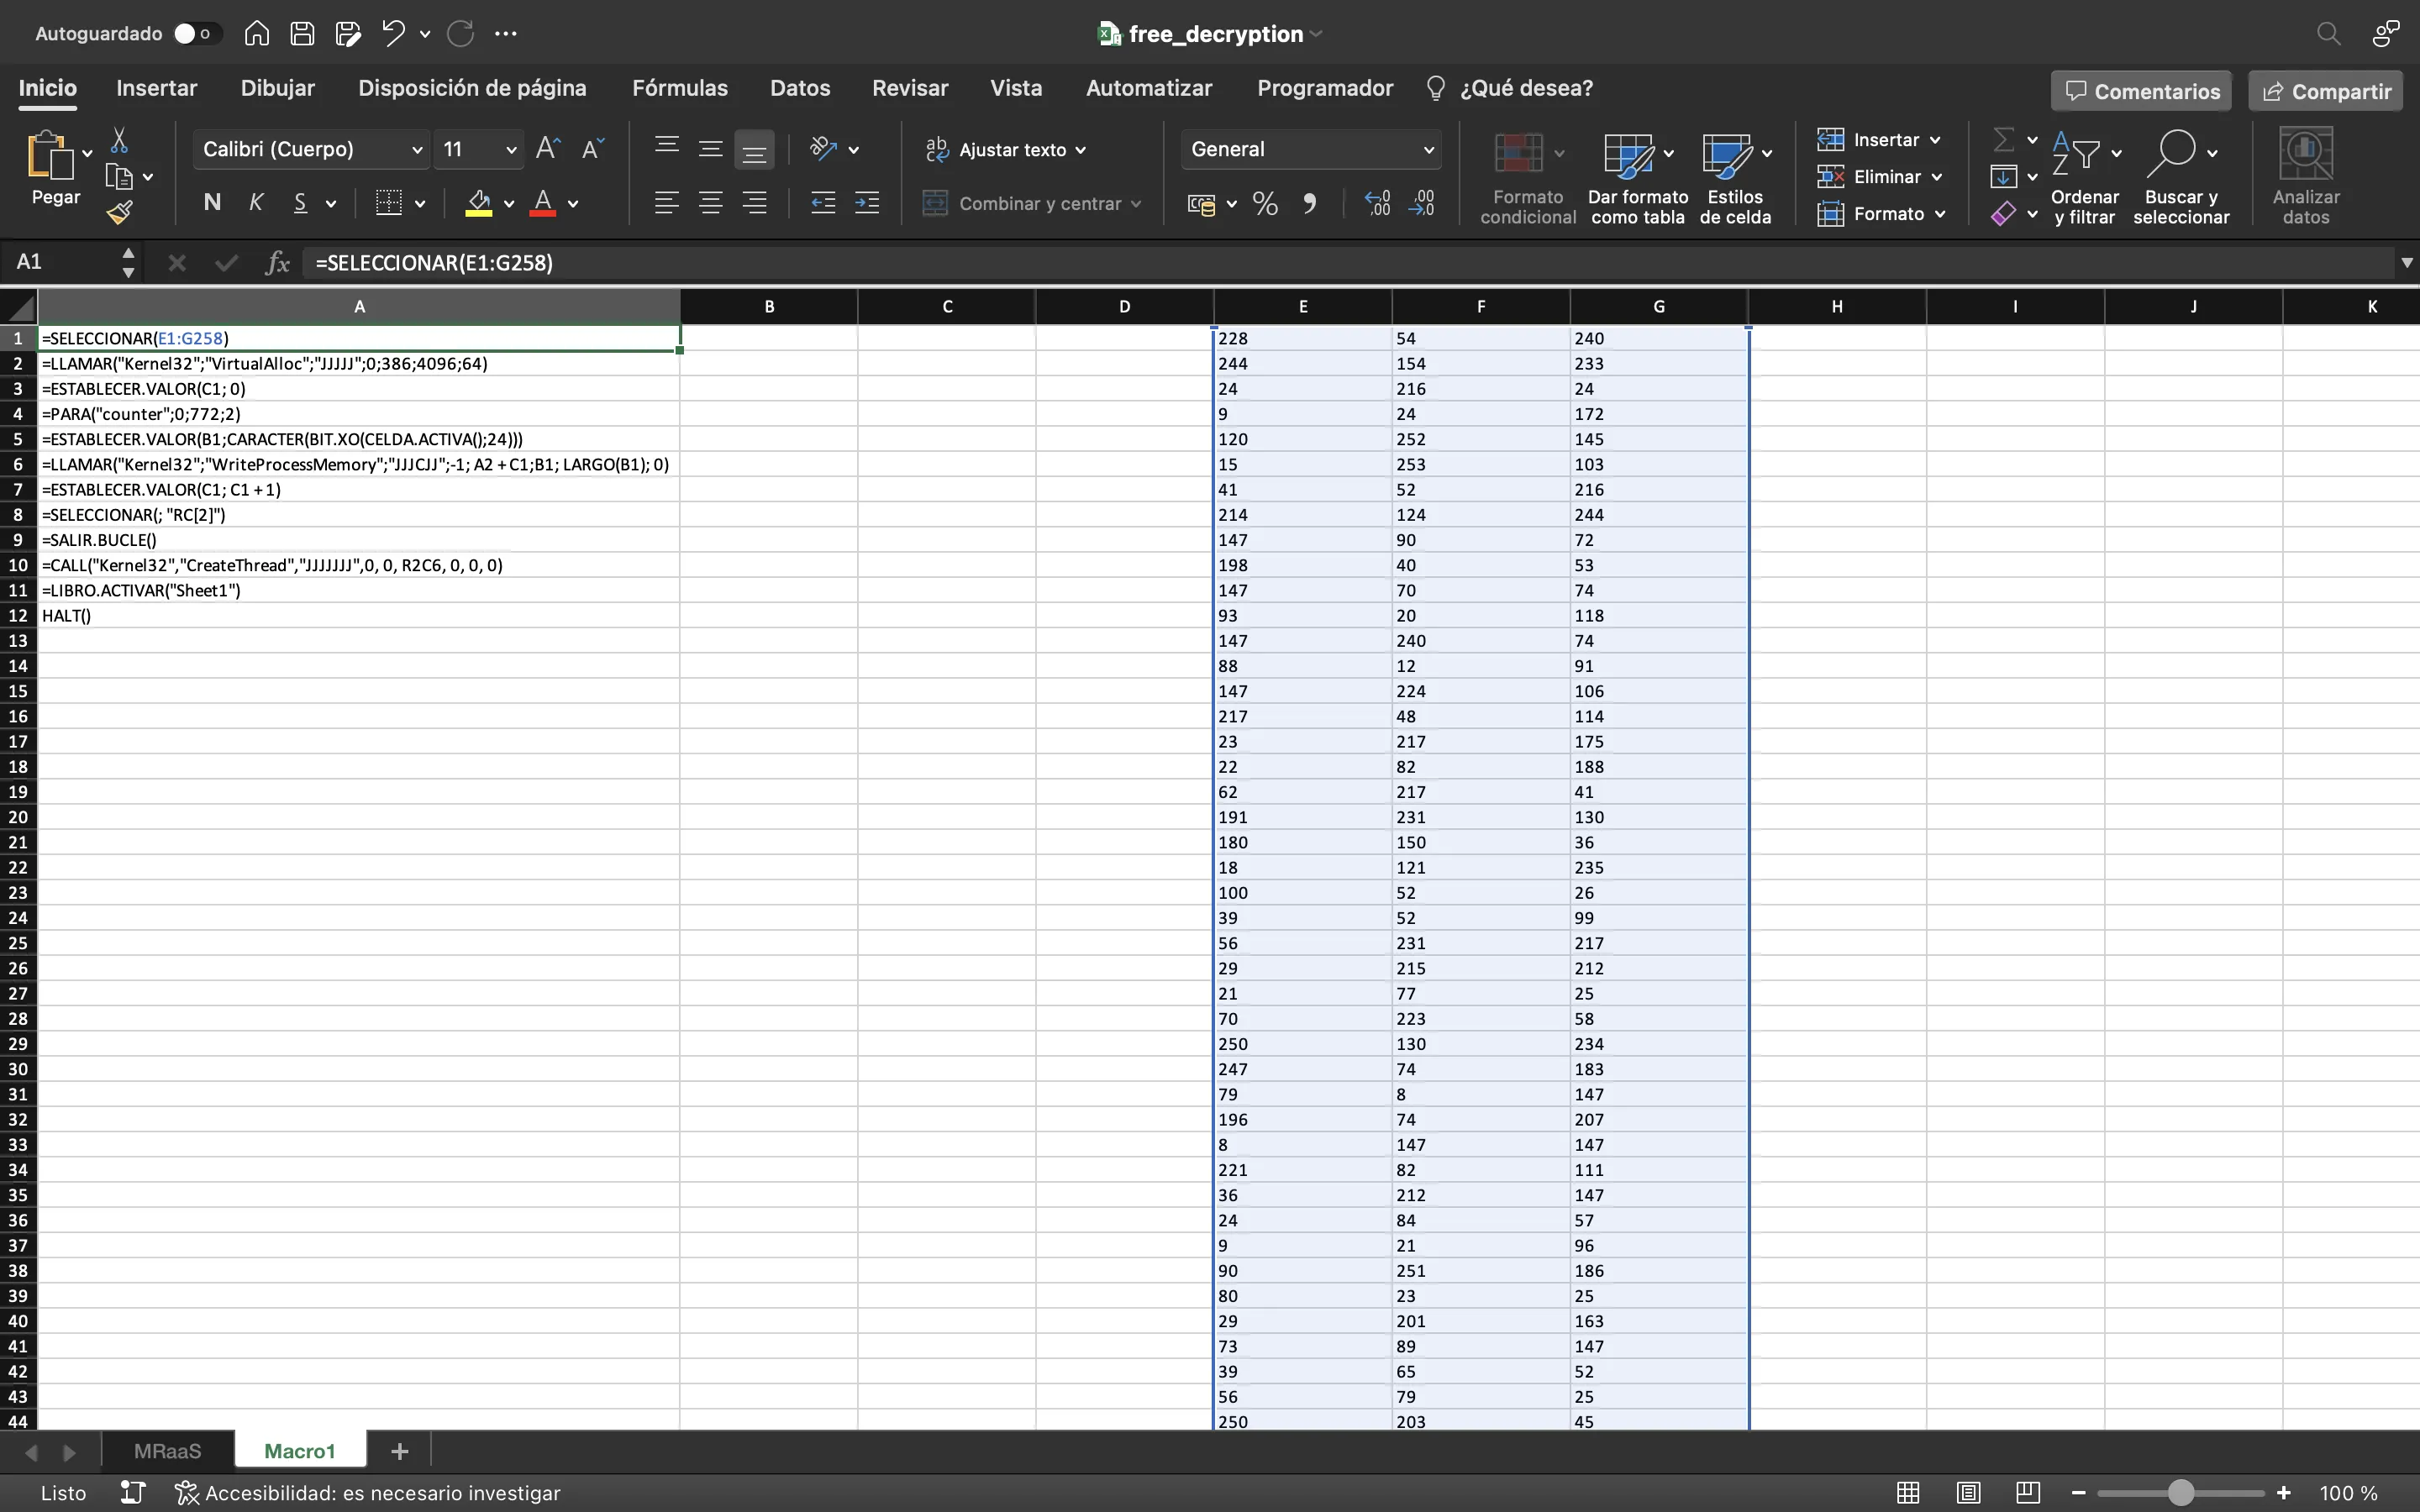The height and width of the screenshot is (1512, 2420).
Task: Open the font size 11 dropdown
Action: (511, 149)
